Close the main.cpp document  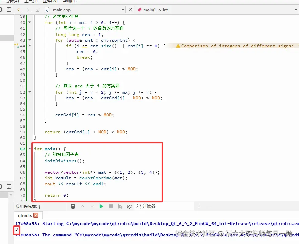[x=130, y=10]
